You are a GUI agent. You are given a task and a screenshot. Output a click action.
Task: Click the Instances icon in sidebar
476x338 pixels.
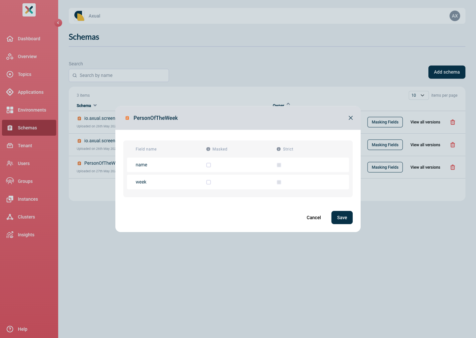click(x=10, y=199)
